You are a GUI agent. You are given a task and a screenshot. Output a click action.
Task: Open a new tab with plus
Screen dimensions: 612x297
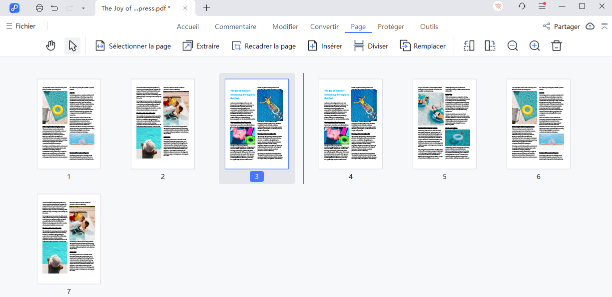point(206,8)
